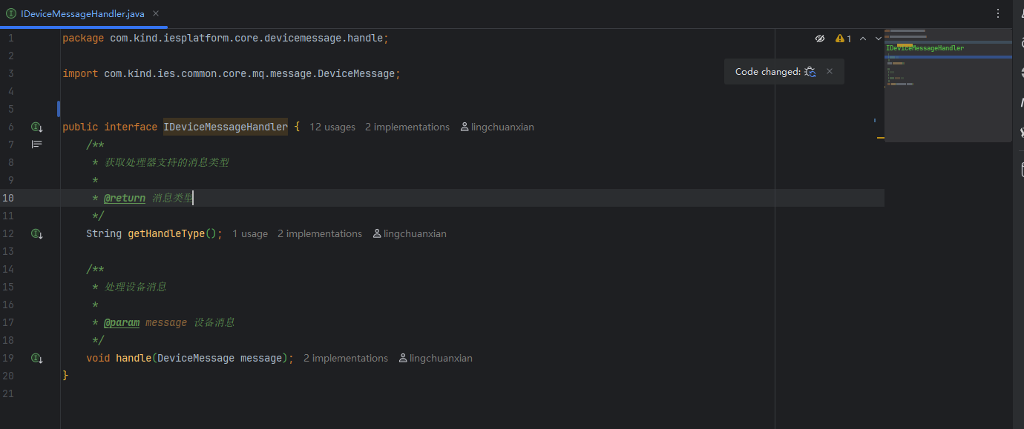Go to next highlighted error arrow

pos(879,38)
